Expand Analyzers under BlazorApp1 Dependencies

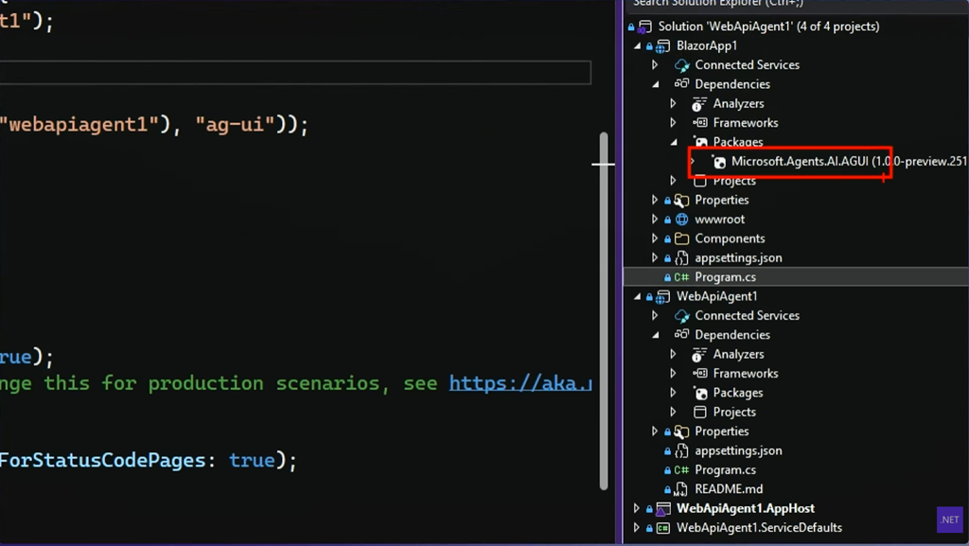pos(674,104)
